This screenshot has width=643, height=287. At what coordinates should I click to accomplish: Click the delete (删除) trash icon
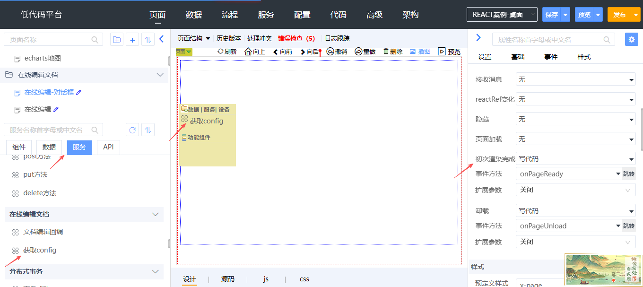[x=386, y=52]
